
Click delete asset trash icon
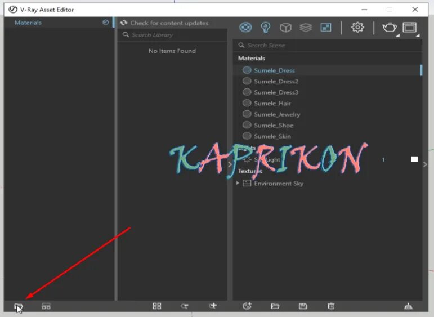pos(331,306)
